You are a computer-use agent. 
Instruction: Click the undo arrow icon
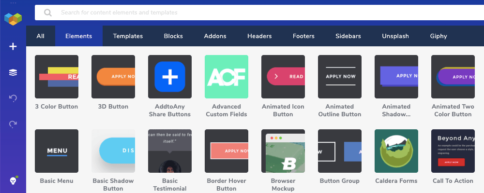click(x=13, y=98)
